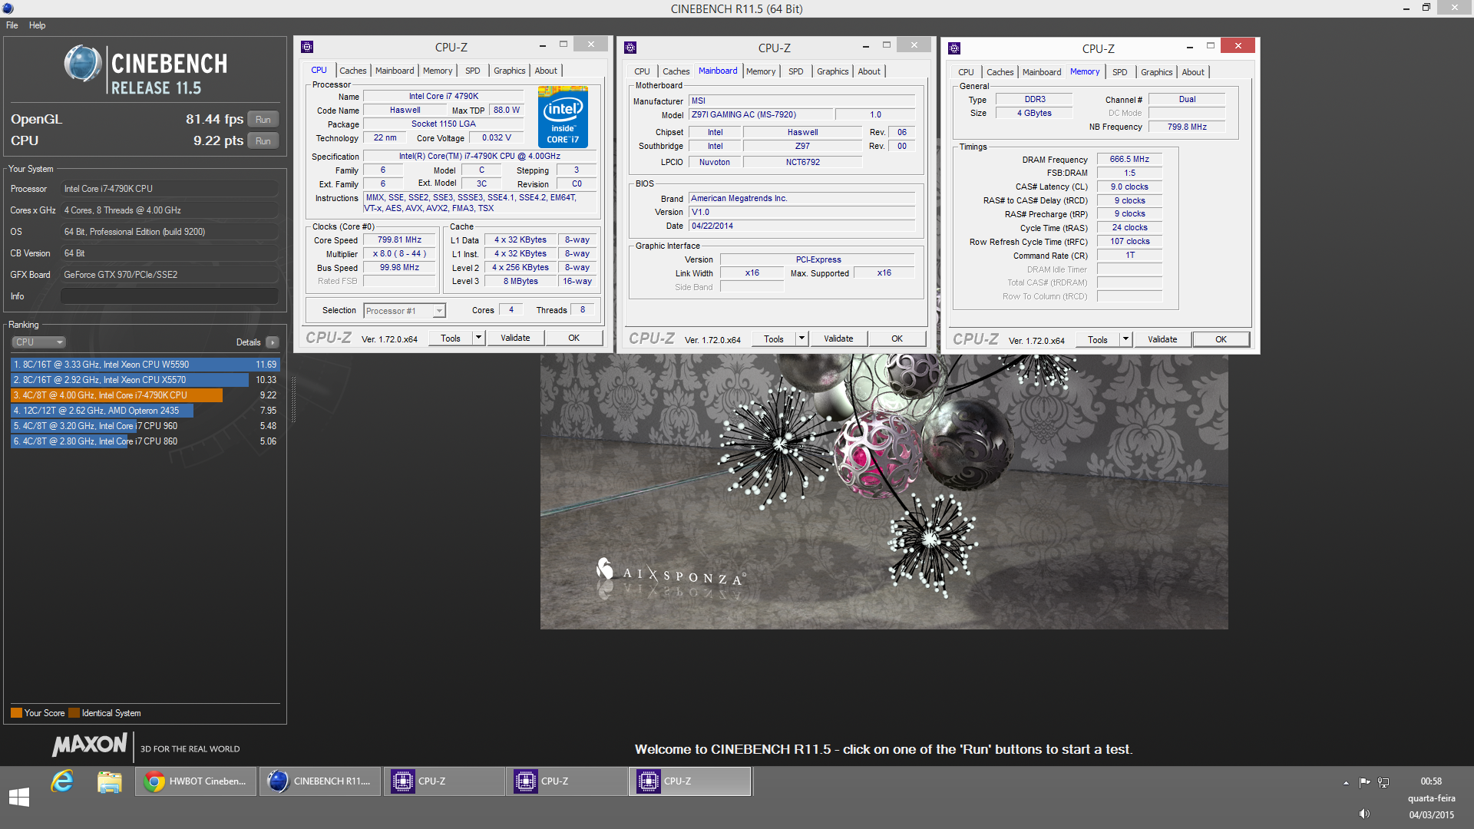This screenshot has width=1474, height=829.
Task: Click Validate in first CPU-Z window
Action: pos(515,338)
